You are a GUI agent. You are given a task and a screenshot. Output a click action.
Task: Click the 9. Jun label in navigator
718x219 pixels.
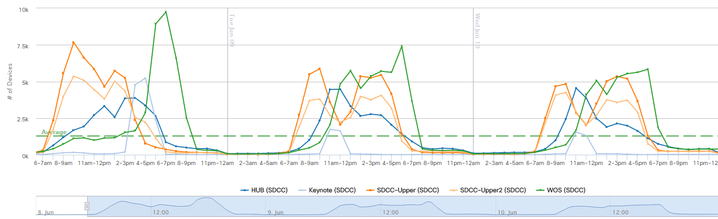(276, 212)
